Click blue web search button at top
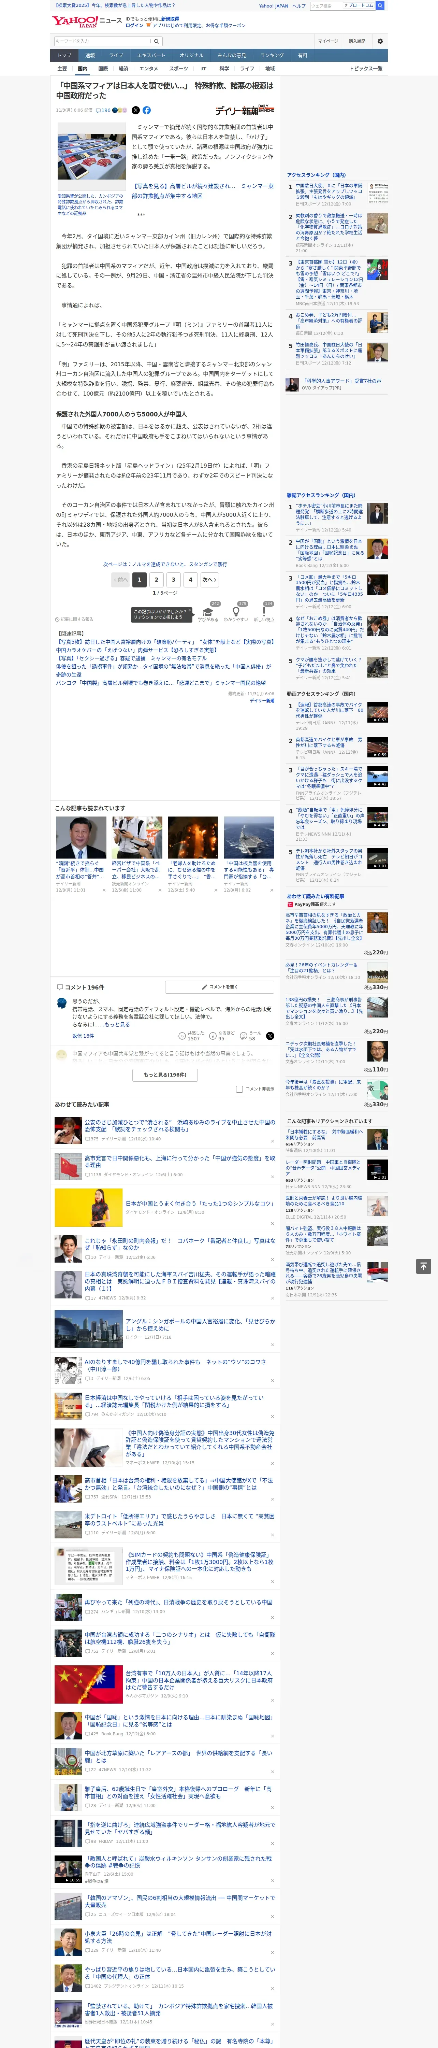Screen dimensions: 438x2048 coord(380,5)
